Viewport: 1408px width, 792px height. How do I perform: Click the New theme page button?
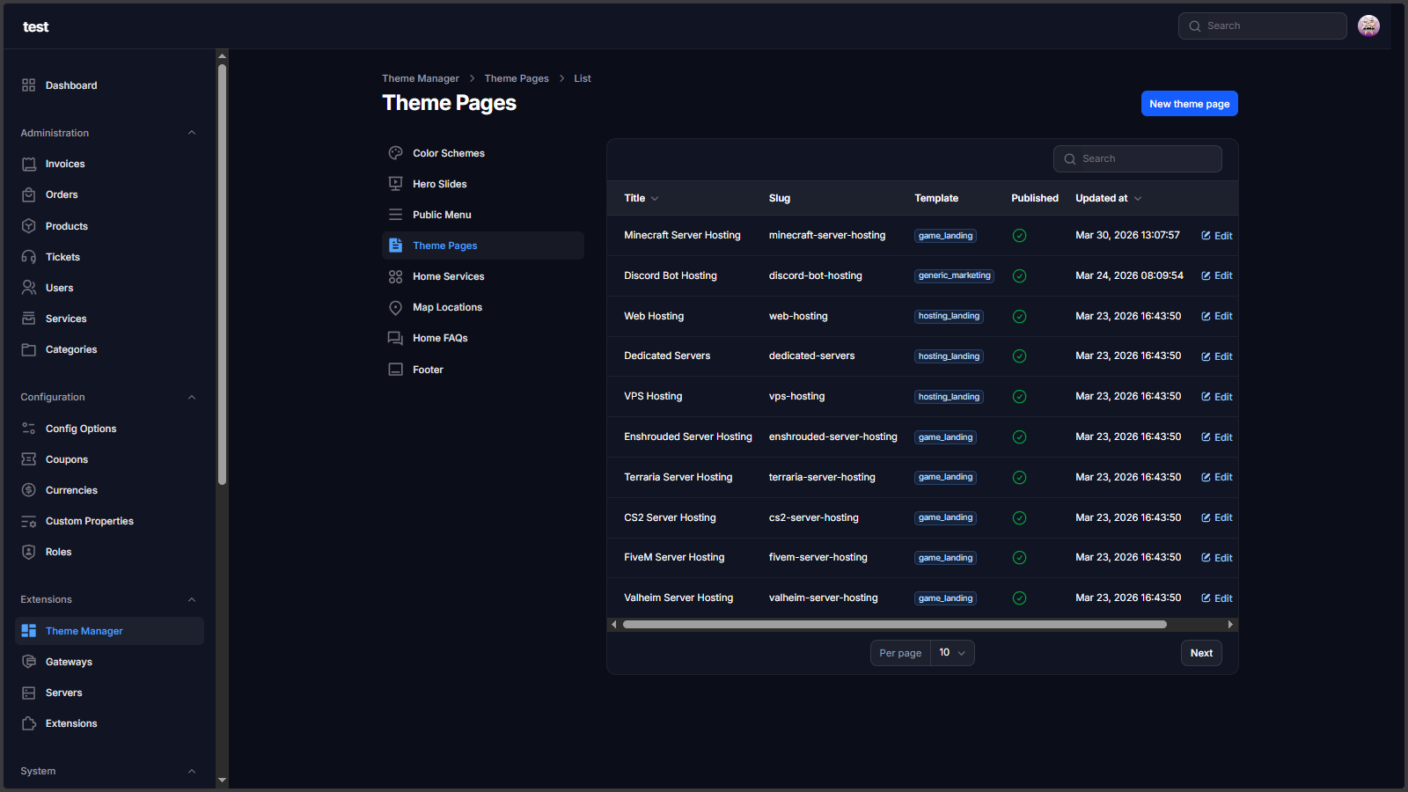[x=1189, y=104]
